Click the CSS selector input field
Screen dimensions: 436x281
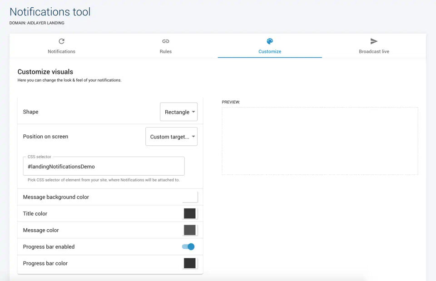tap(104, 166)
